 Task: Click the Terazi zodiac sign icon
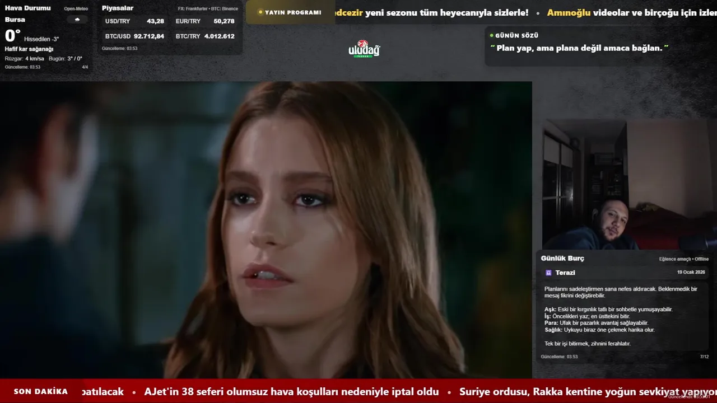tap(548, 273)
